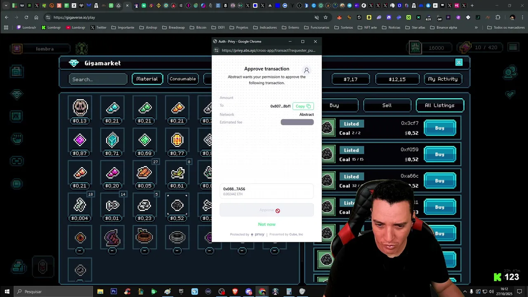Open Todos os marcadores folder
Viewport: 528px width, 297px height.
tap(506, 27)
